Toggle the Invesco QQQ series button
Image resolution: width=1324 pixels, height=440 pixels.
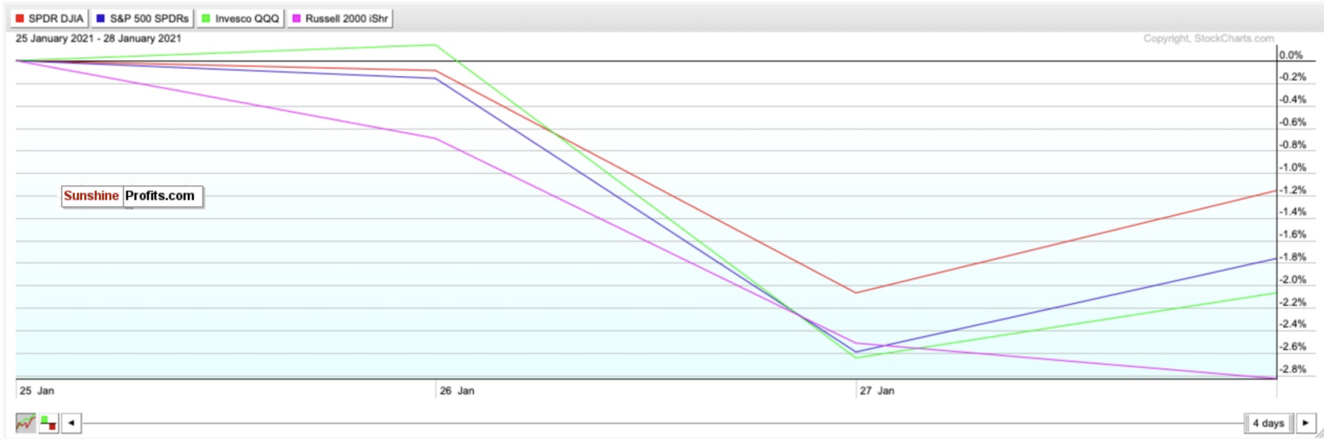240,19
